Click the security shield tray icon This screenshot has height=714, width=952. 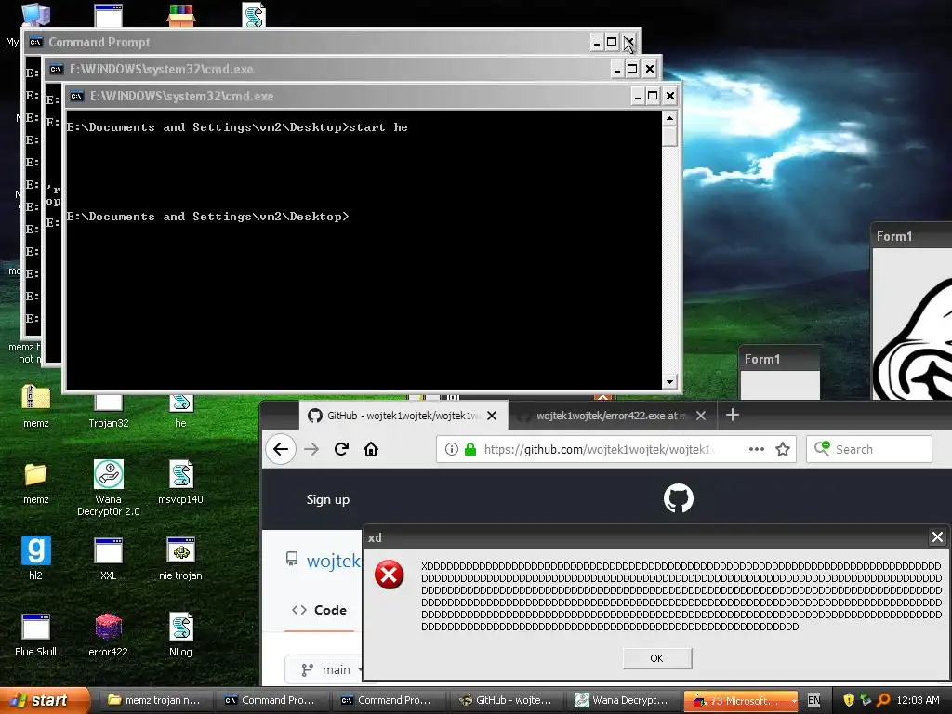tap(849, 700)
